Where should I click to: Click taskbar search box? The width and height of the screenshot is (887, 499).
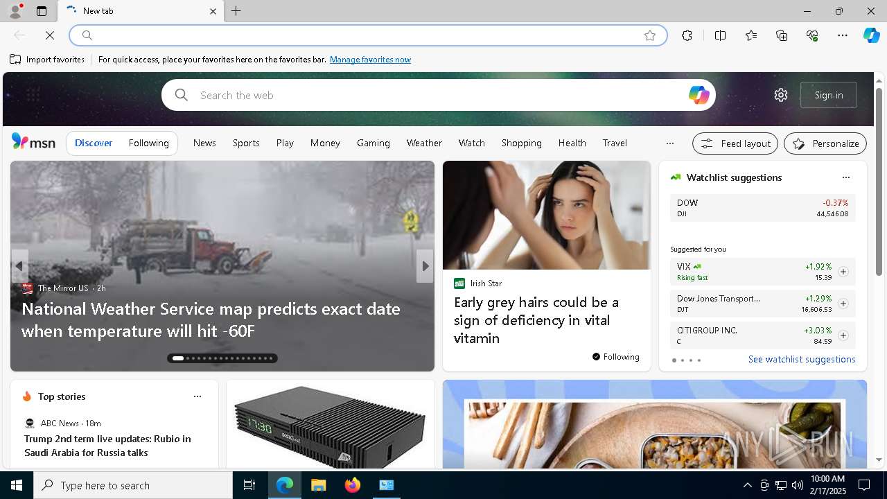point(133,485)
